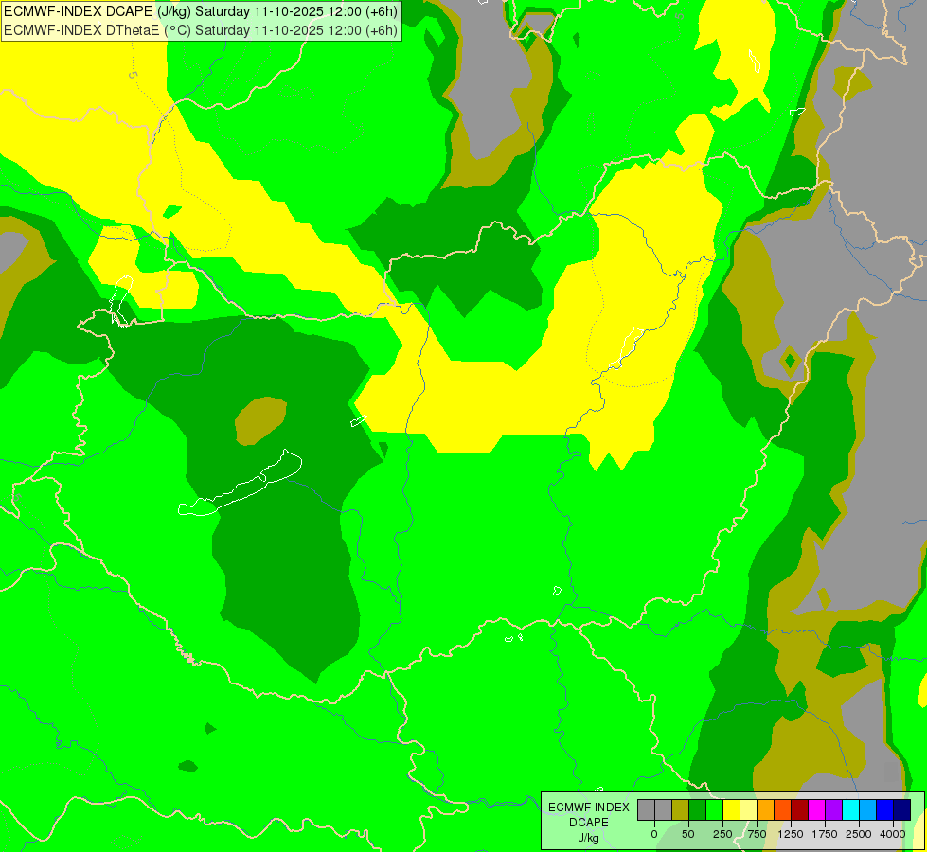927x852 pixels.
Task: Click the navy legend swatch after 4000
Action: [x=901, y=810]
